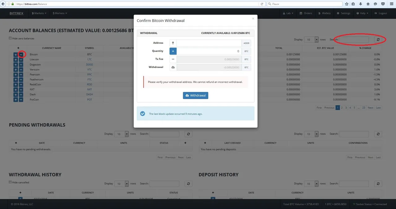Viewport: 396px width, 209px height.
Task: Click the browser back arrow button
Action: 3,4
